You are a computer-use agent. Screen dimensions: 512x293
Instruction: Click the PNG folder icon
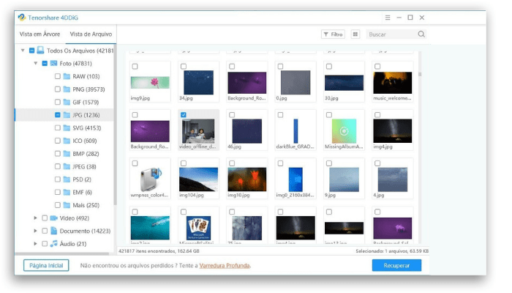[67, 89]
